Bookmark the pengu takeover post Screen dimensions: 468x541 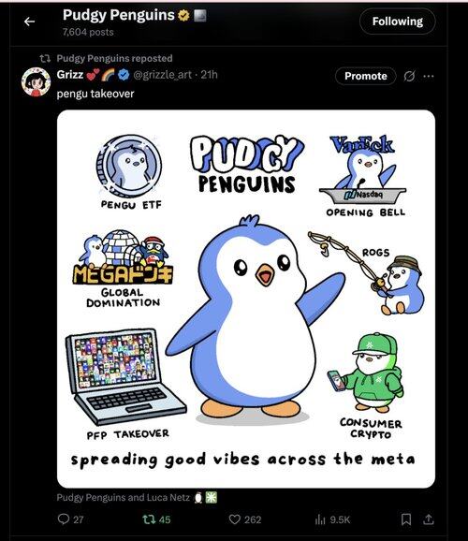point(406,519)
